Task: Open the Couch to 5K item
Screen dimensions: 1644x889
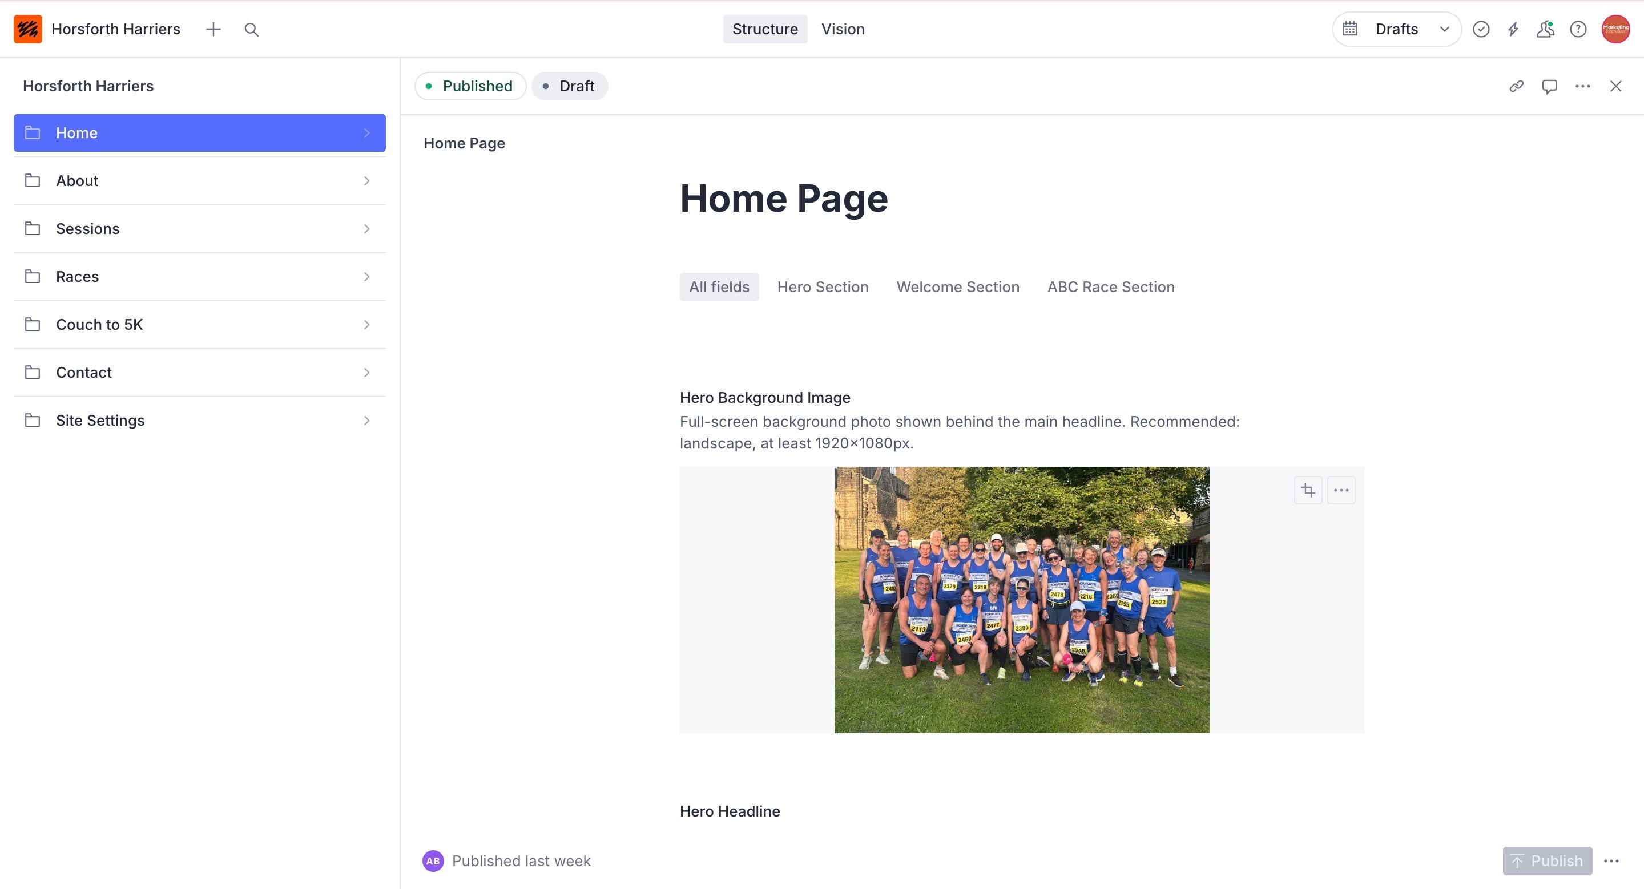Action: click(x=200, y=324)
